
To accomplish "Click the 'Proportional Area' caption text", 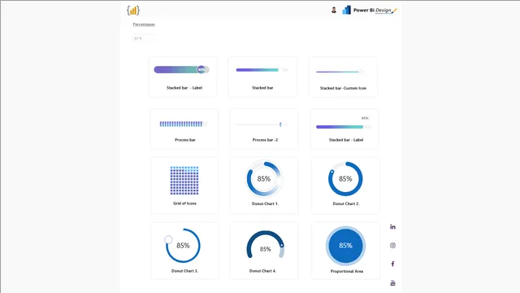I will [347, 271].
